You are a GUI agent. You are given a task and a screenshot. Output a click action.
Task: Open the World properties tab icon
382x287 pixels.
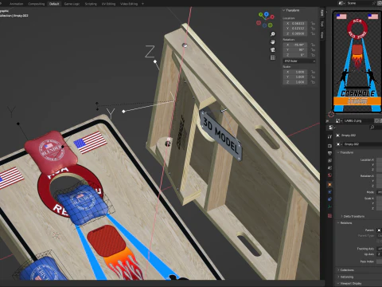329,175
